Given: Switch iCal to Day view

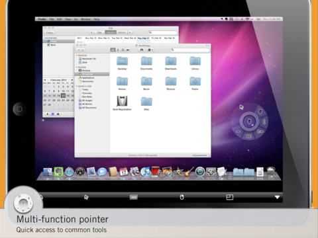Looking at the screenshot, I should click(x=99, y=32).
